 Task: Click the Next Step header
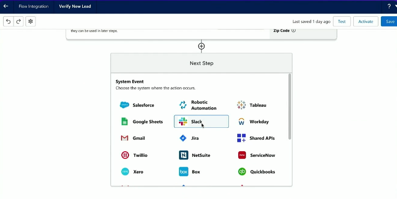coord(201,63)
